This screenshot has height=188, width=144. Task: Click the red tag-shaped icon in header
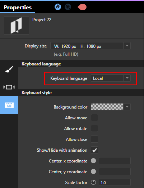[x=82, y=7]
